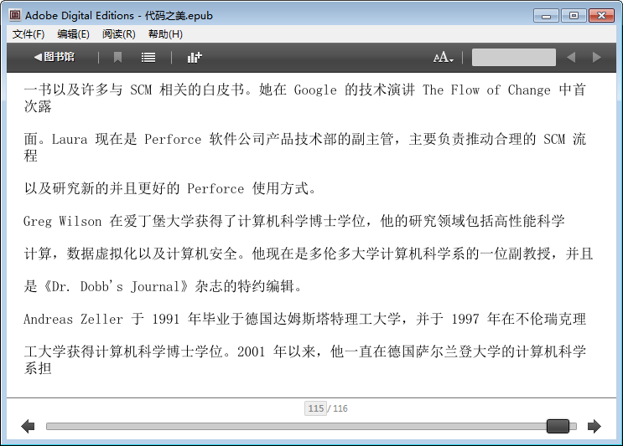Screen dimensions: 623x446
Task: Click the page number box showing 115
Action: click(x=315, y=408)
